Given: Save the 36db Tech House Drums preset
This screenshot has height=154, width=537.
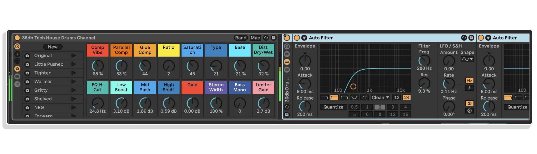Looking at the screenshot, I should [x=274, y=38].
